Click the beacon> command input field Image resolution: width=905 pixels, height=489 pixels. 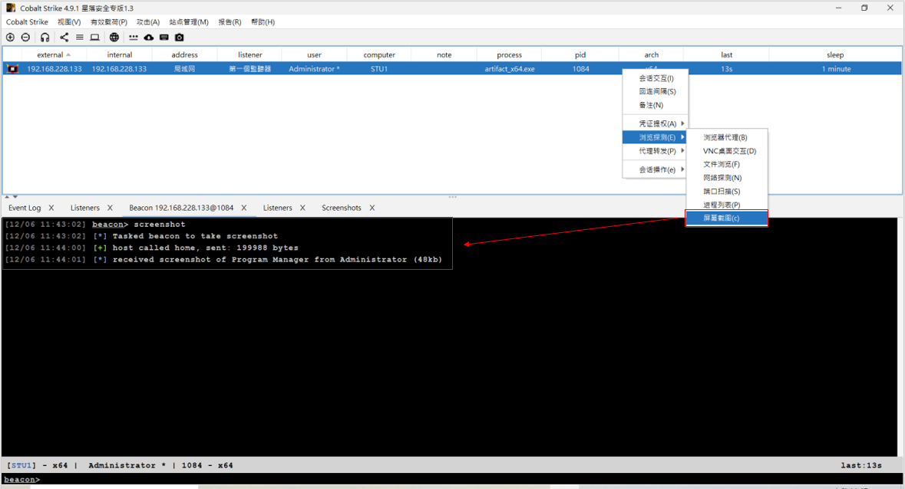tap(453, 479)
